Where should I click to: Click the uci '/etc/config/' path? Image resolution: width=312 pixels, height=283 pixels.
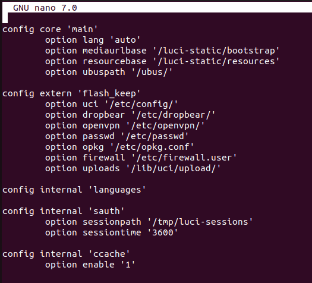[x=141, y=104]
